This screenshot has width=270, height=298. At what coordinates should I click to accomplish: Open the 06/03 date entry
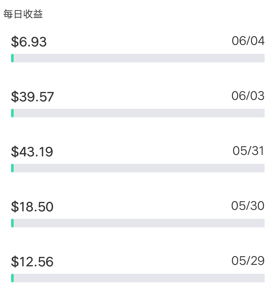[248, 96]
